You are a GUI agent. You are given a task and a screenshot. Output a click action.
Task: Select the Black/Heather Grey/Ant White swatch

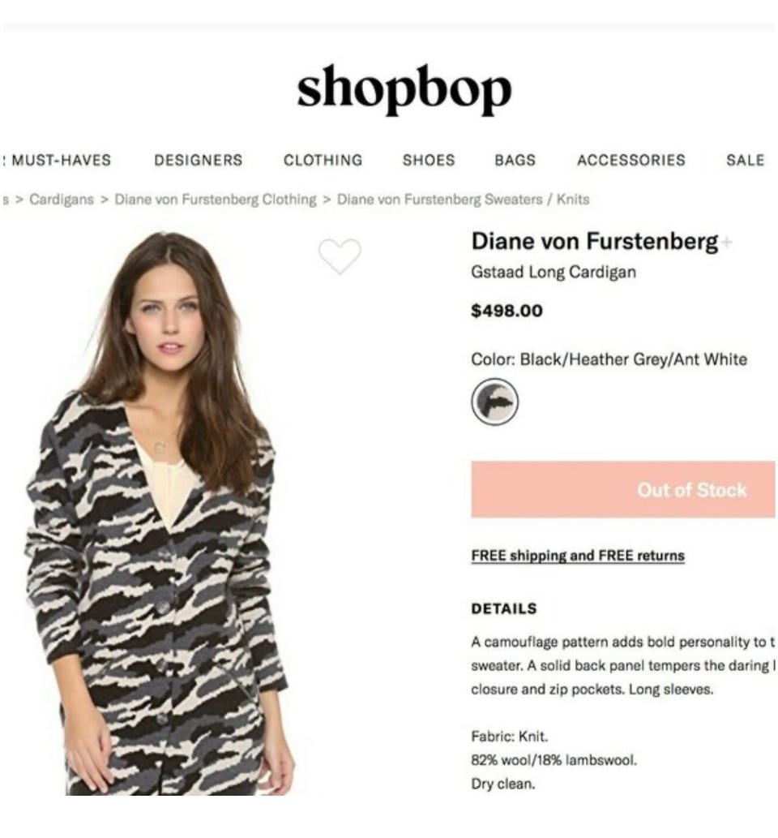coord(494,402)
